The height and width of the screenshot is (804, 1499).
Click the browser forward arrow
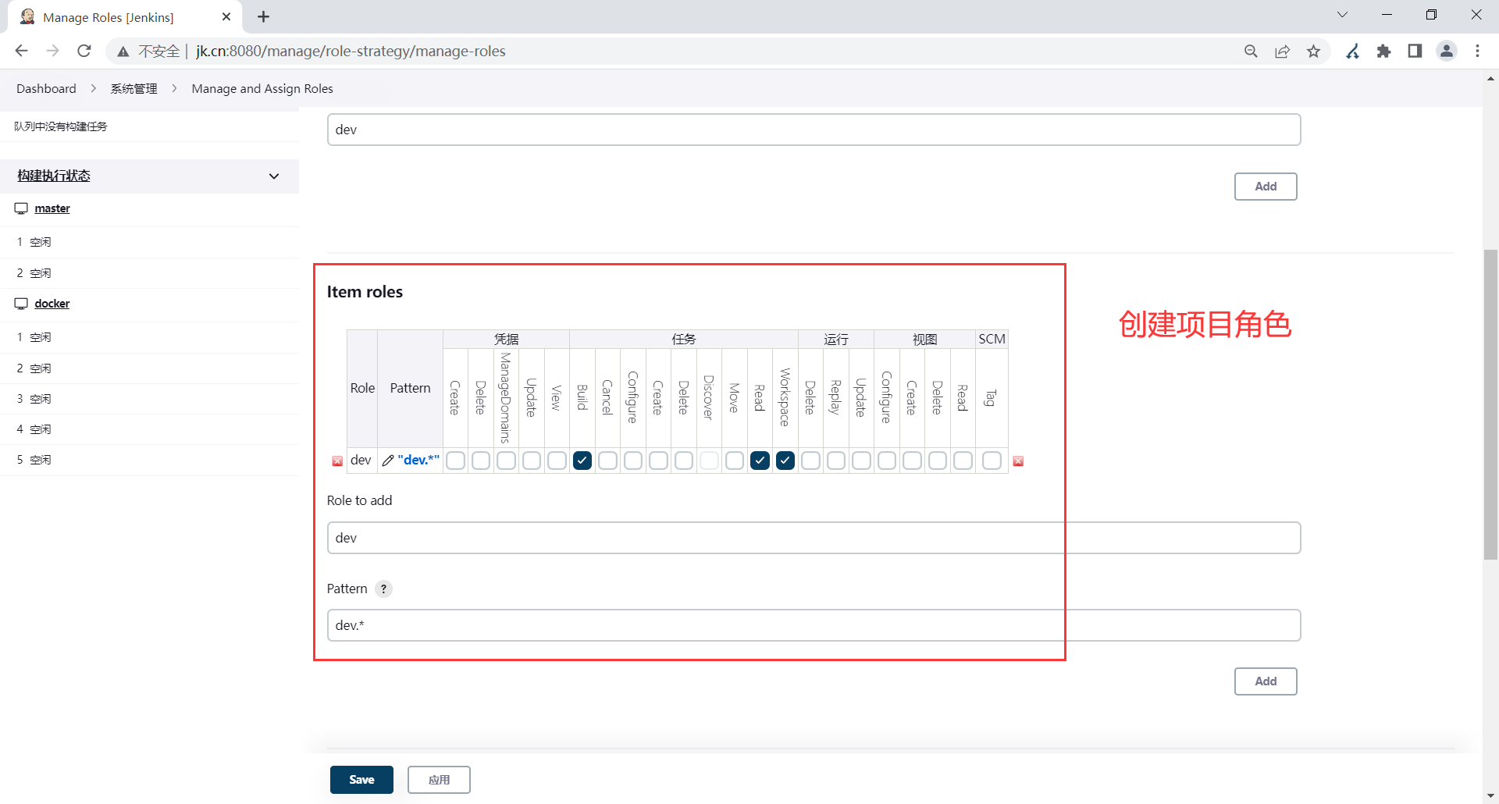point(52,51)
